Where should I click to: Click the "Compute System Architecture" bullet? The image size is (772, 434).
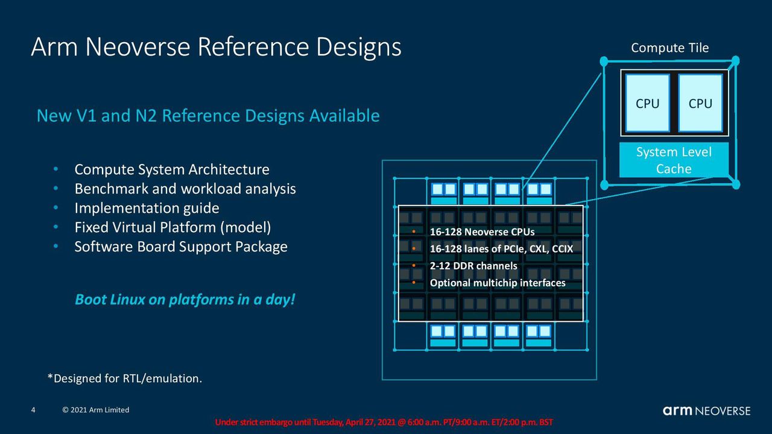pyautogui.click(x=172, y=170)
